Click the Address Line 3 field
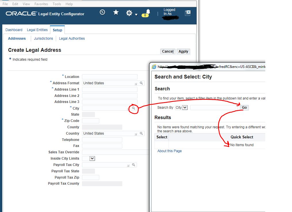Screen dimensions: 292x212 pyautogui.click(x=110, y=102)
